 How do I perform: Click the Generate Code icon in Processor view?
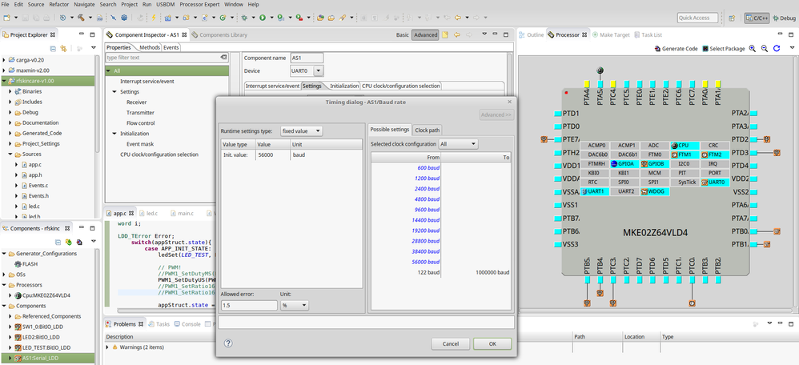657,49
